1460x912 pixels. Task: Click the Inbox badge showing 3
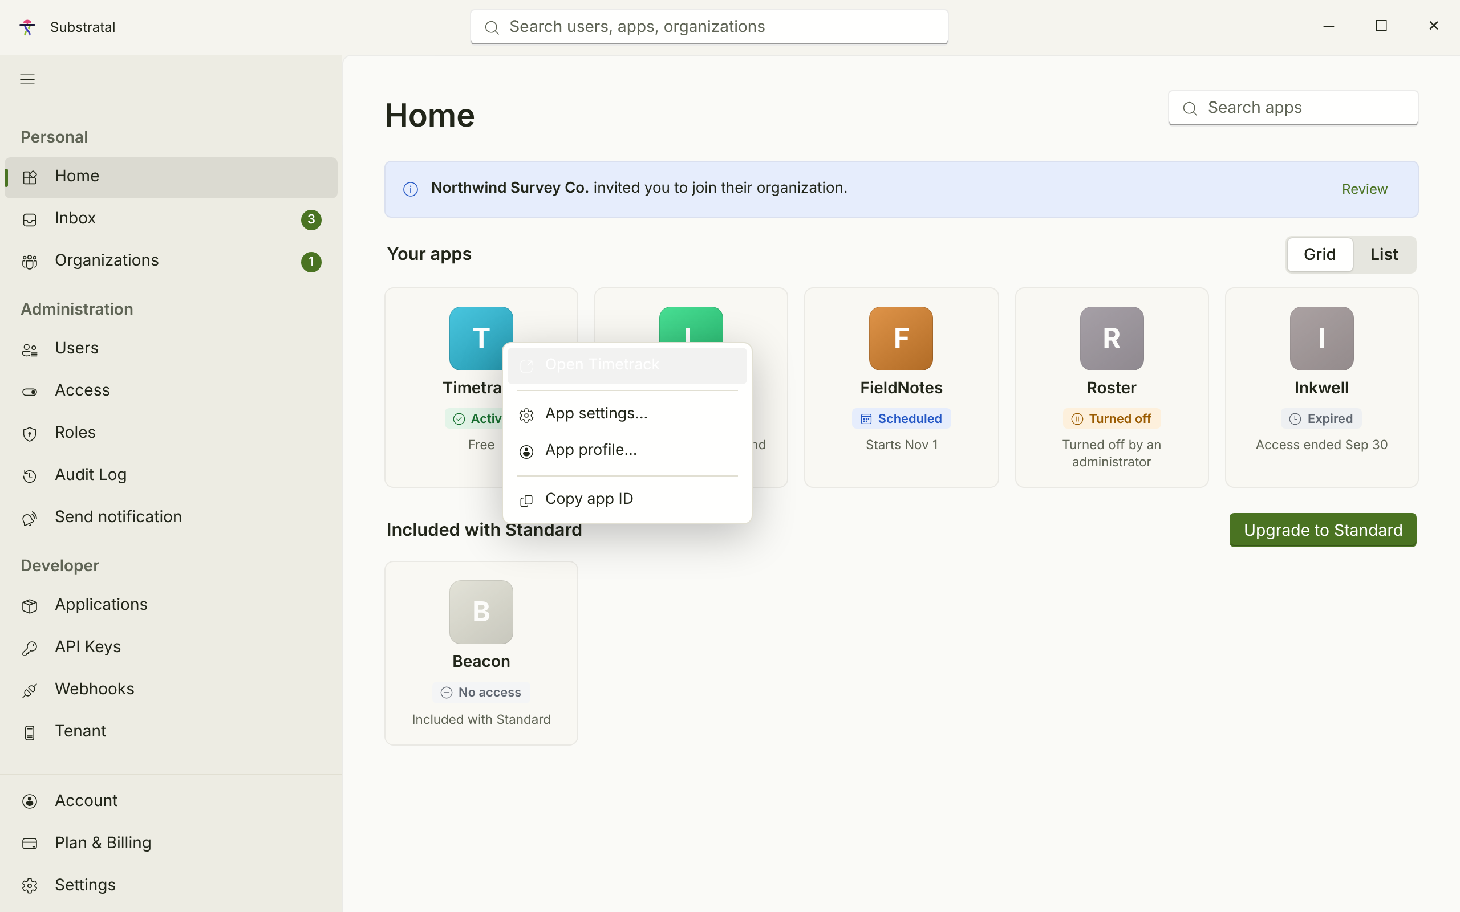[x=311, y=219]
